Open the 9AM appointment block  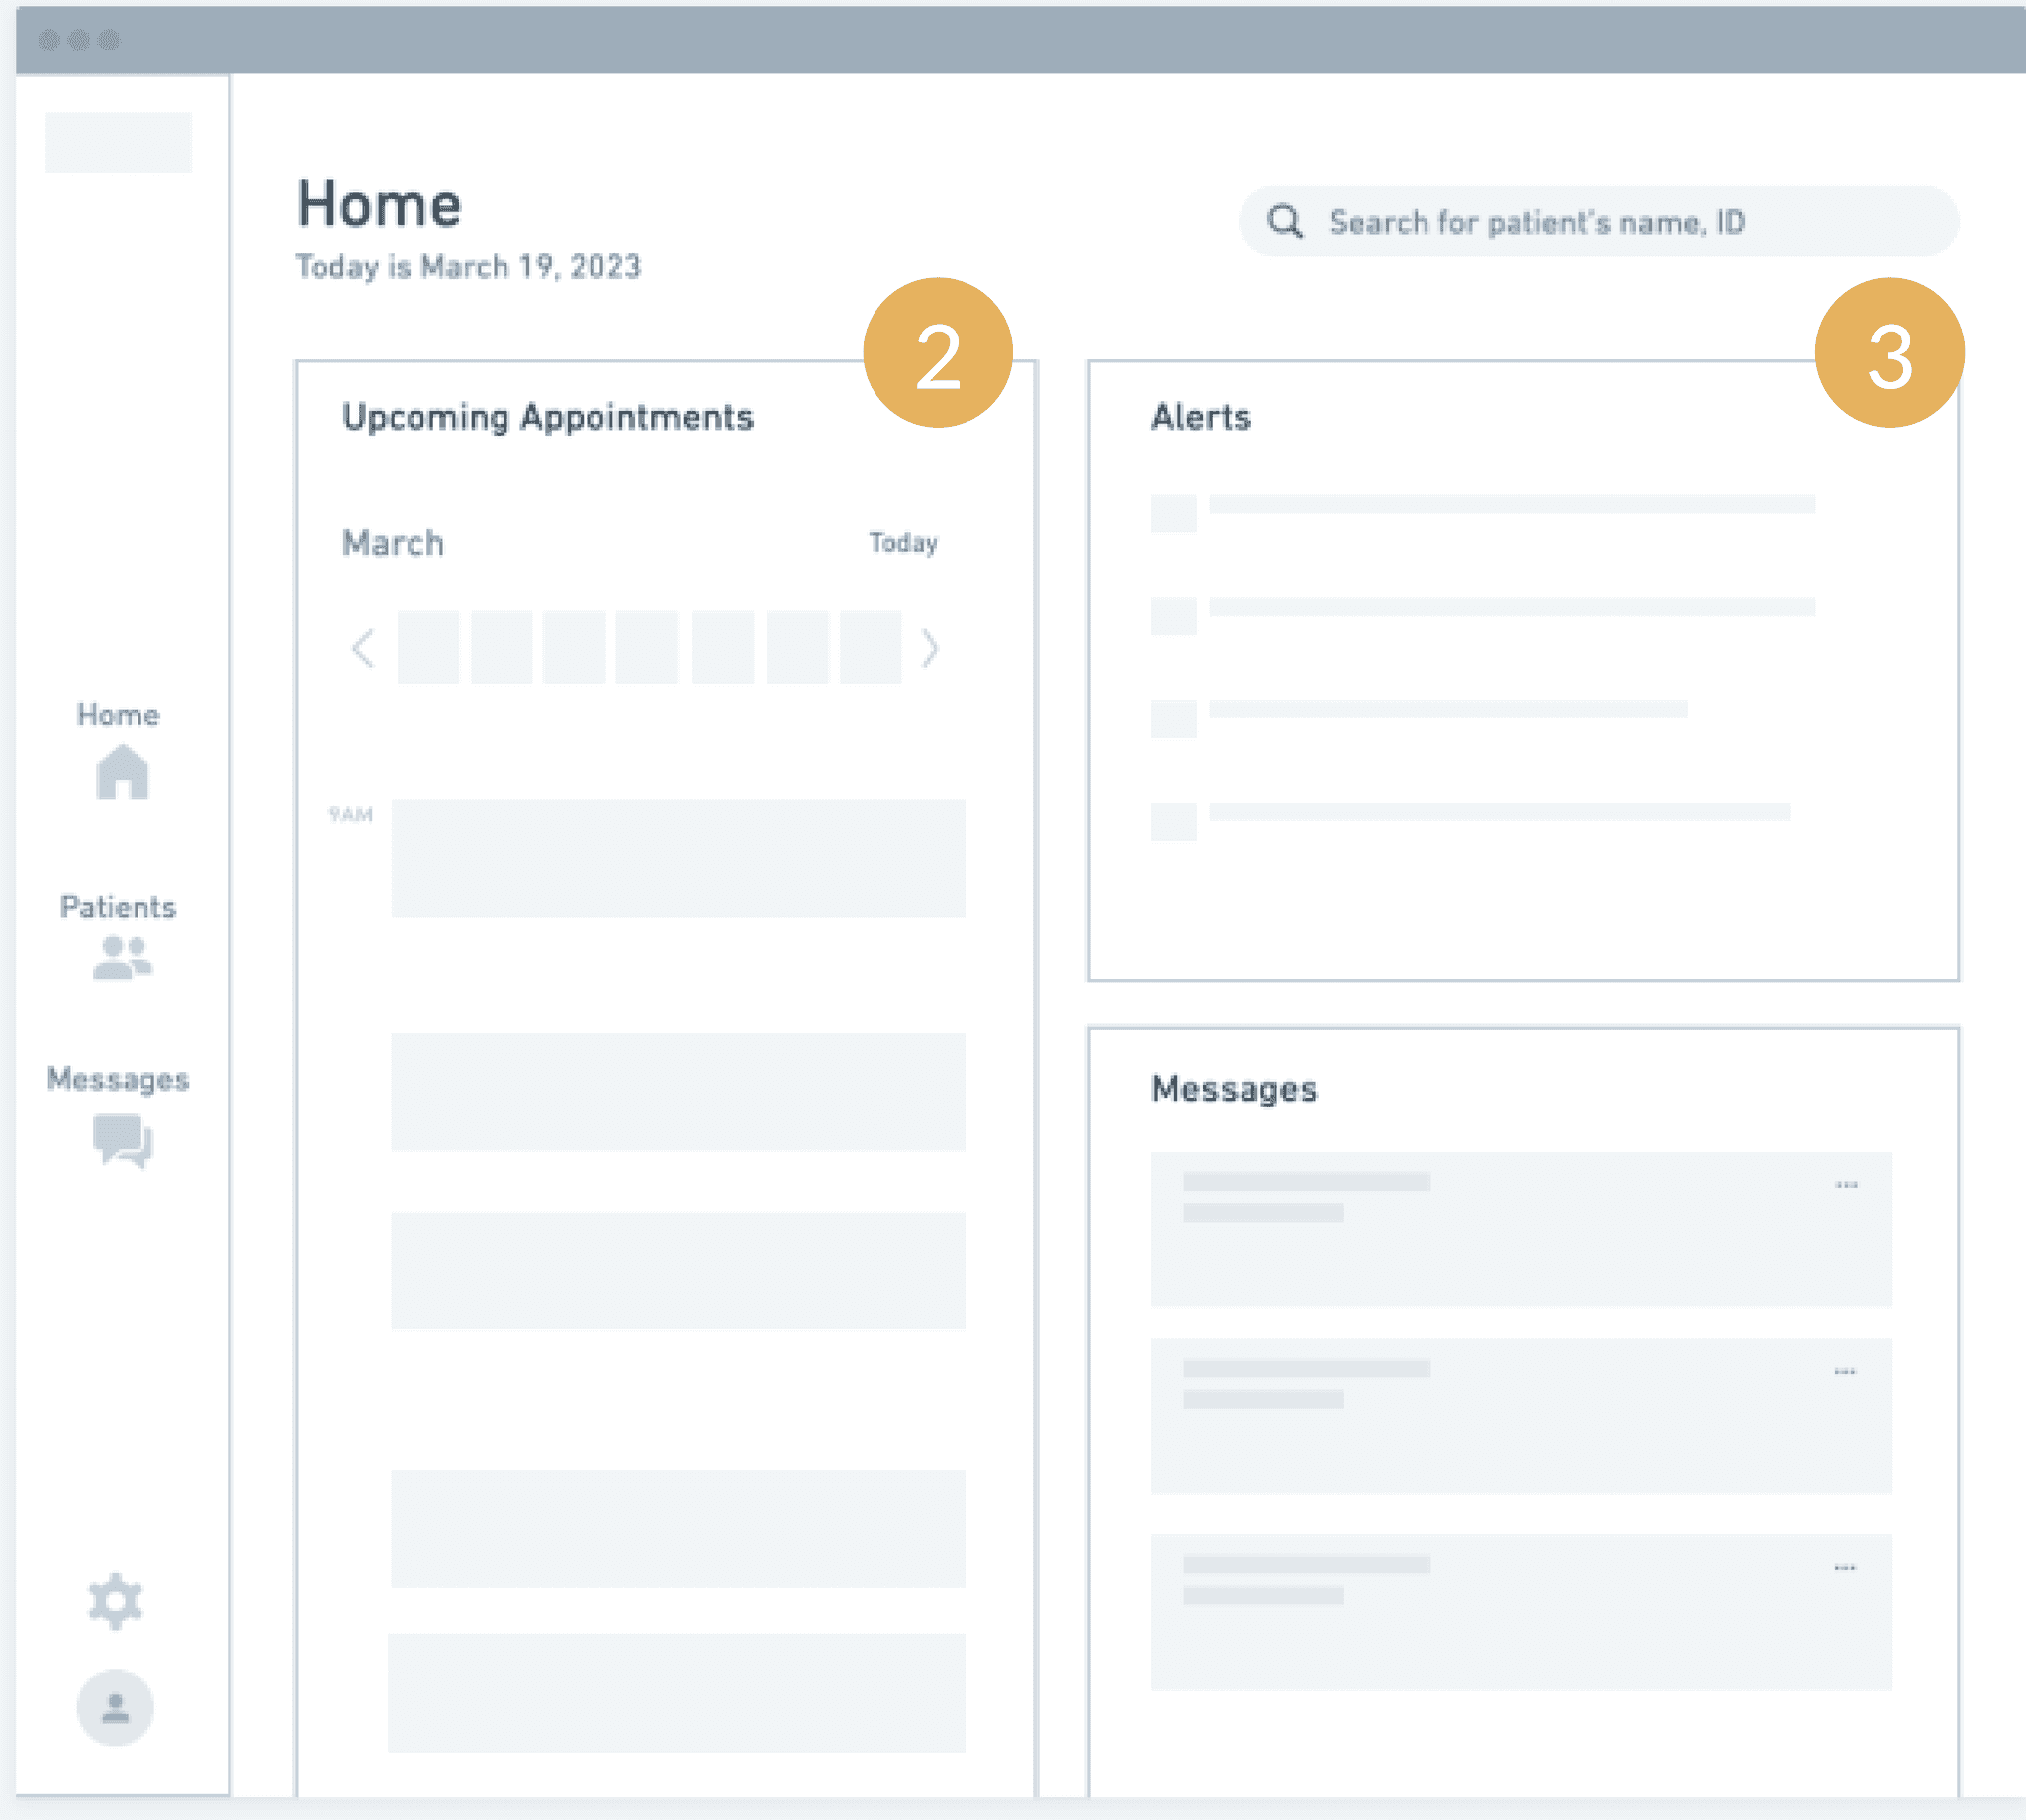678,858
